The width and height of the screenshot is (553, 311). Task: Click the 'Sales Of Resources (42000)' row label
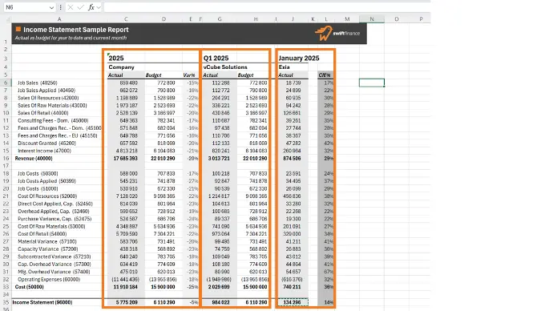(48, 98)
